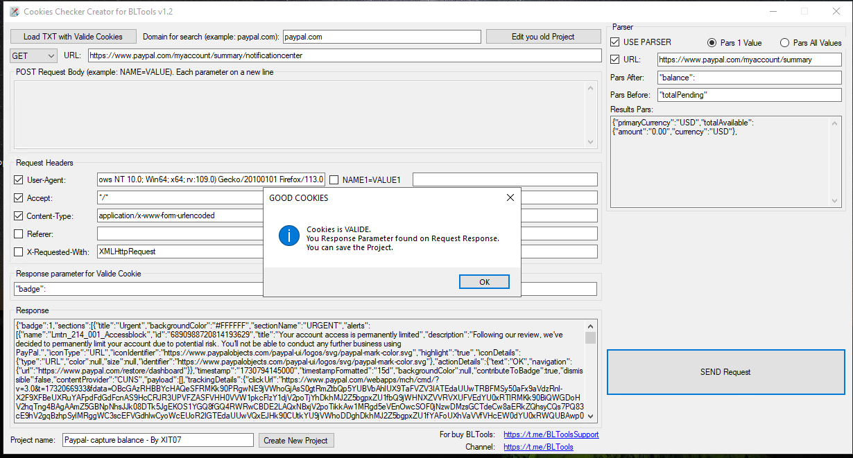Image resolution: width=853 pixels, height=458 pixels.
Task: Click the NAME1=VALUE1 value field
Action: point(505,179)
